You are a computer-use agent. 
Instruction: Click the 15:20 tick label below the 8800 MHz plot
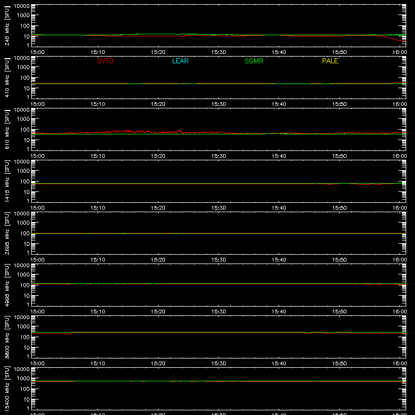coord(158,364)
